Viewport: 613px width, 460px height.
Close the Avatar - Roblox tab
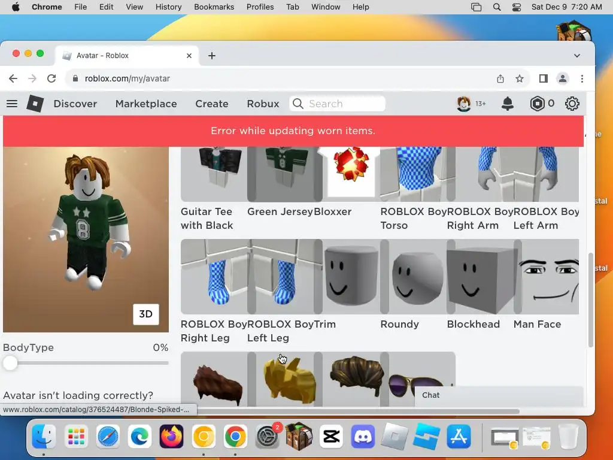189,56
